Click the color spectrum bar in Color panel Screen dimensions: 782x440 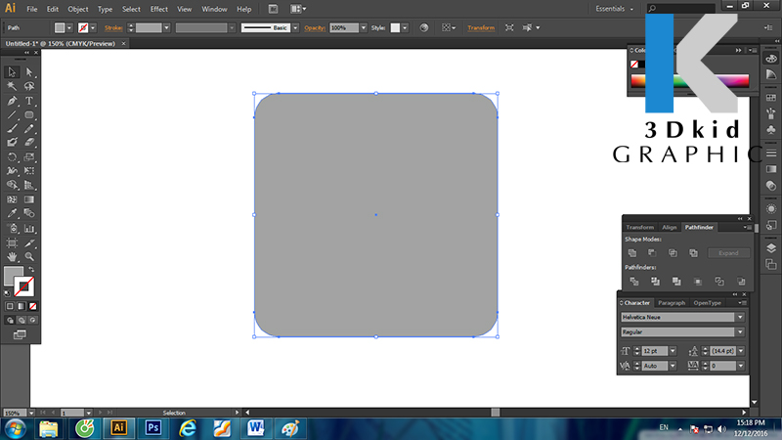click(x=689, y=81)
